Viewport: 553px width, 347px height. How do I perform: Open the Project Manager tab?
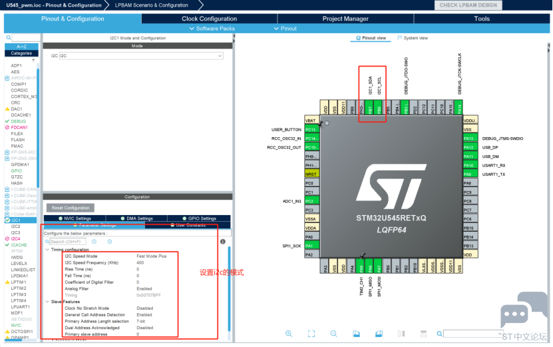coord(345,19)
